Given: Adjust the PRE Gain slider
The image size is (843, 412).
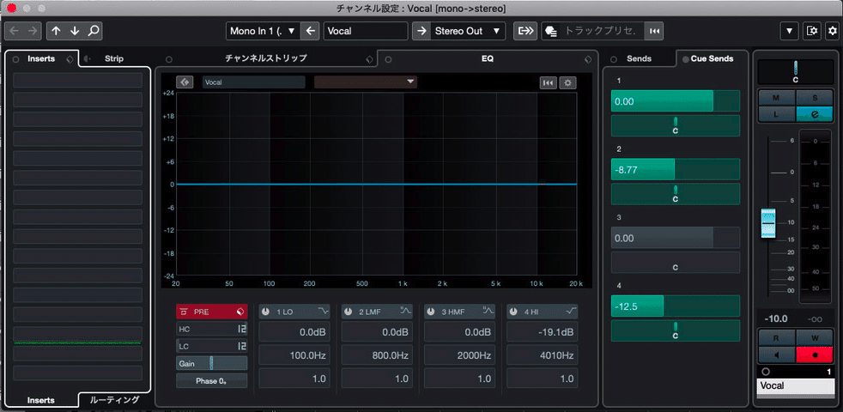Looking at the screenshot, I should 212,364.
